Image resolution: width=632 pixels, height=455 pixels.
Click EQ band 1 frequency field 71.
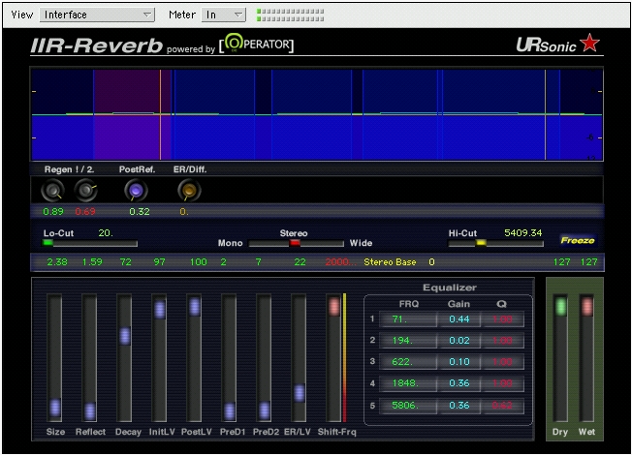tap(408, 319)
